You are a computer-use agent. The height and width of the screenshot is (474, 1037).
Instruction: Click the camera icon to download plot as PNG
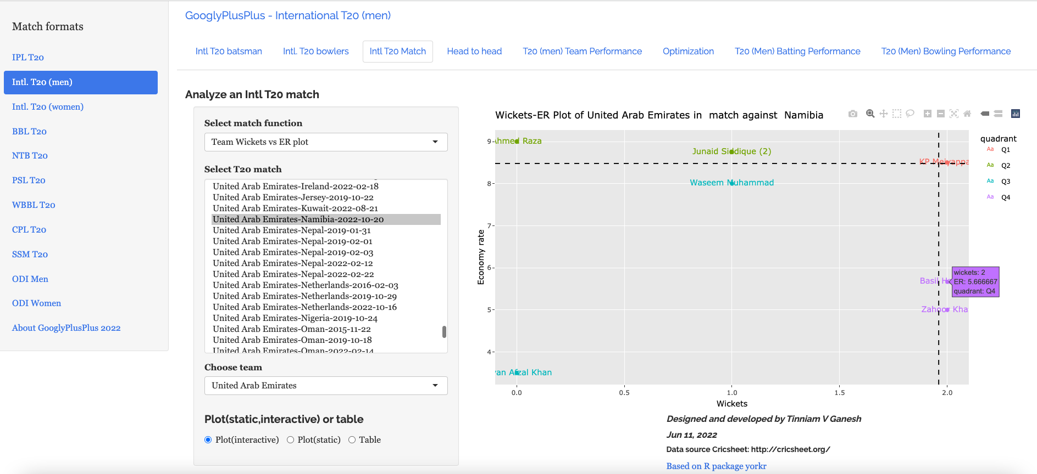click(x=852, y=114)
